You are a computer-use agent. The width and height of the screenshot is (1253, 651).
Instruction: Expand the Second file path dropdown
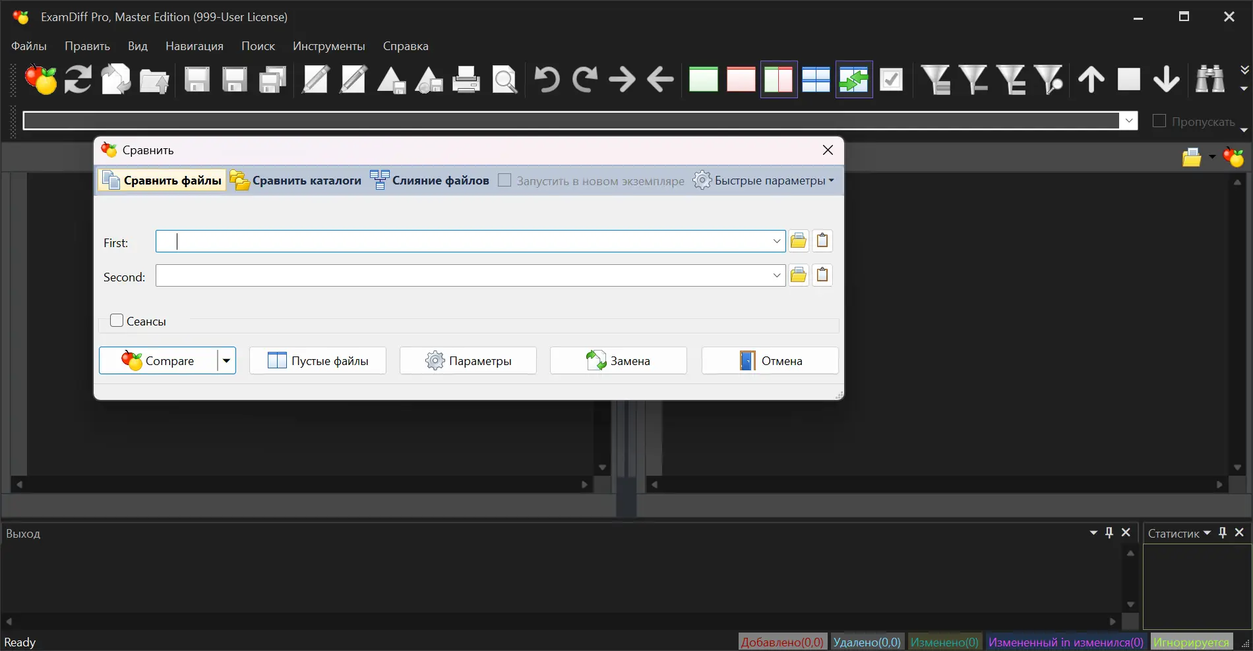777,275
